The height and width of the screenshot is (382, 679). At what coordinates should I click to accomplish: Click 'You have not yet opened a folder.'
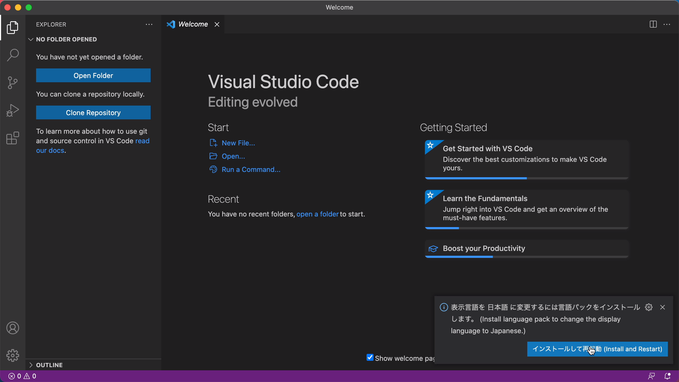click(89, 57)
